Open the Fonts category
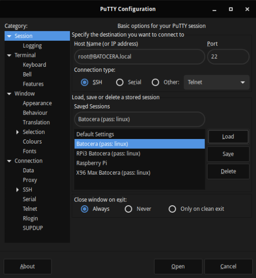The image size is (256, 278). pos(30,151)
